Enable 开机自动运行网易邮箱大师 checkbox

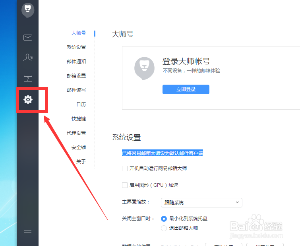click(x=125, y=169)
